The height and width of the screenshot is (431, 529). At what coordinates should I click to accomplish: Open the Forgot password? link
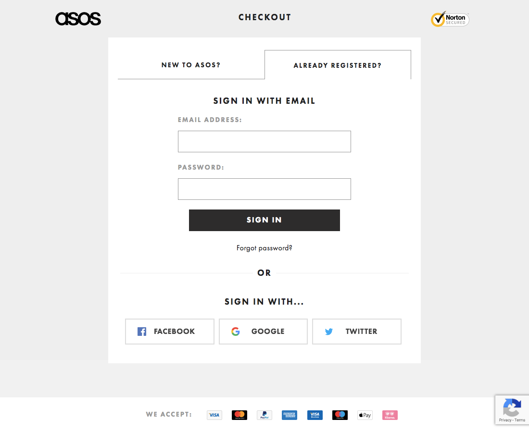pos(264,247)
